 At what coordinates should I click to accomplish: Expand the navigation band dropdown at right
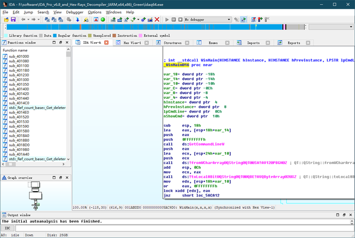[350, 27]
